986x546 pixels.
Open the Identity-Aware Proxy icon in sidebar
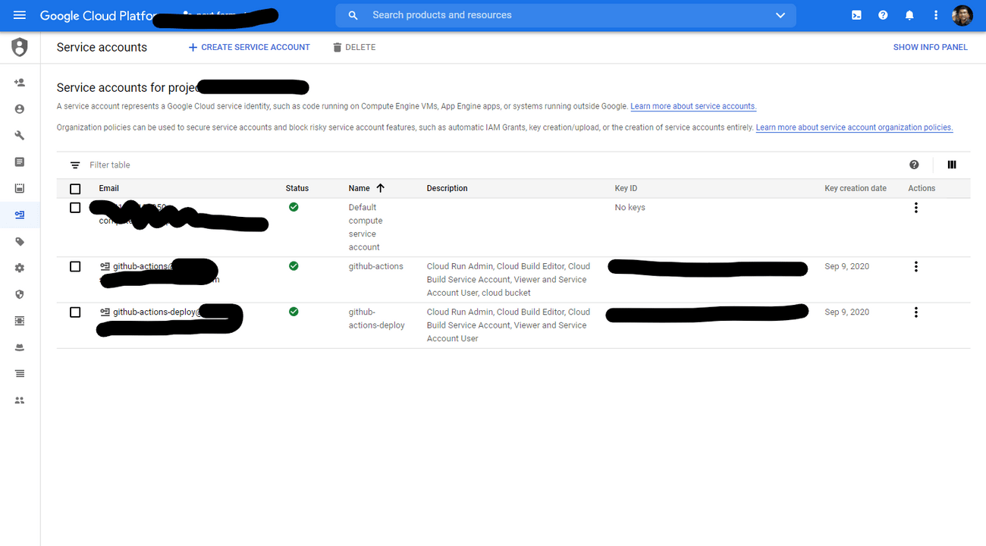pos(20,321)
